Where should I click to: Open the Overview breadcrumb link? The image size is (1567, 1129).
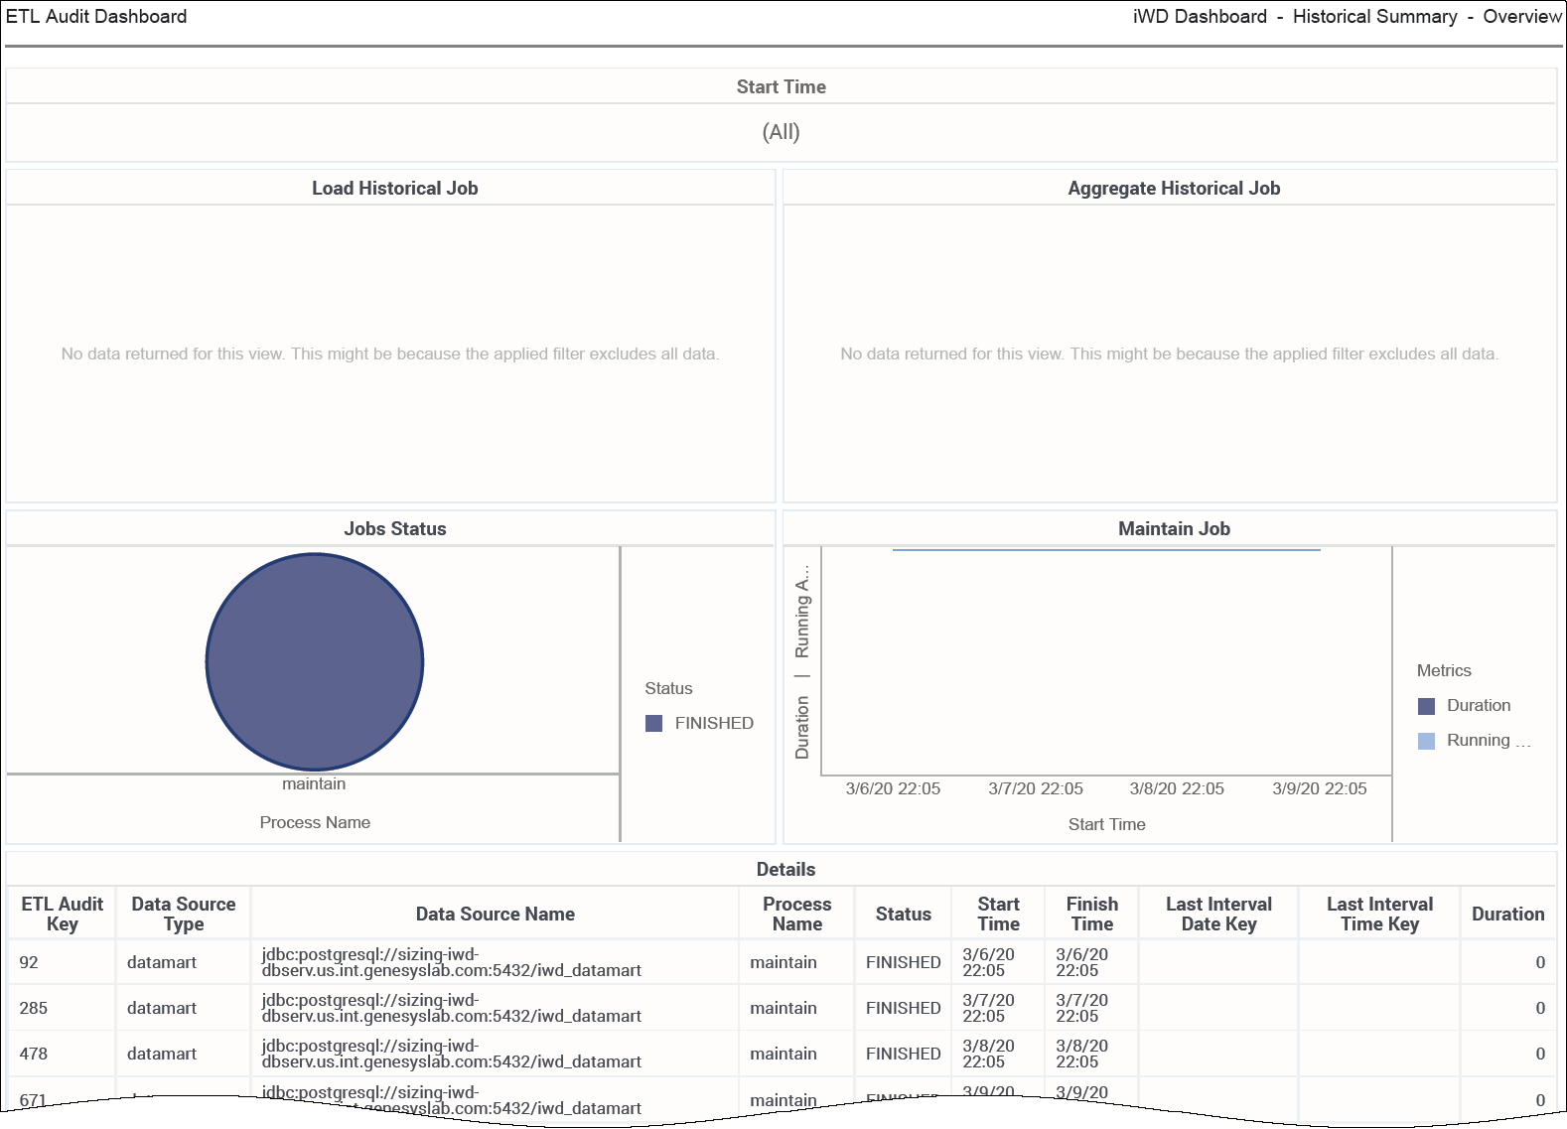click(x=1521, y=17)
